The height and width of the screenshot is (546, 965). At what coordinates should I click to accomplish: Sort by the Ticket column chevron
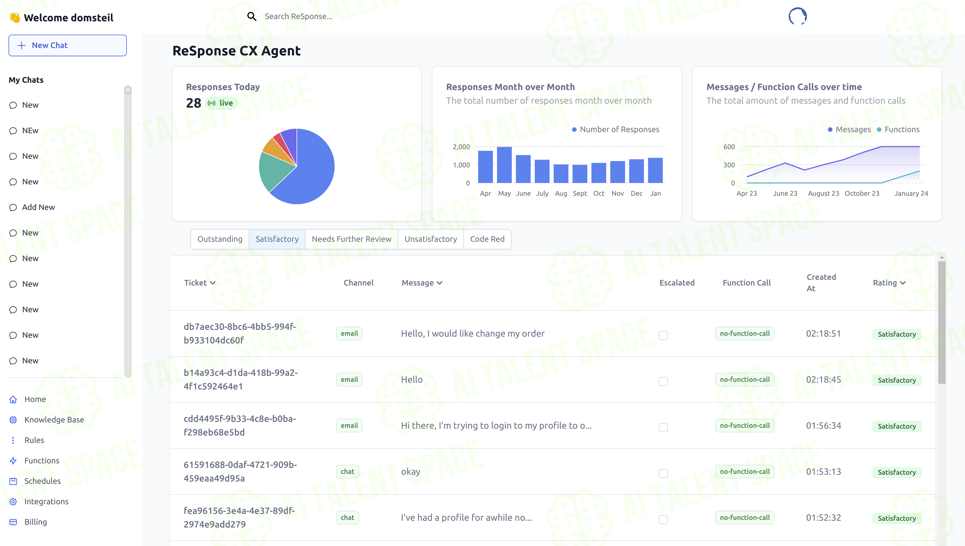tap(213, 283)
